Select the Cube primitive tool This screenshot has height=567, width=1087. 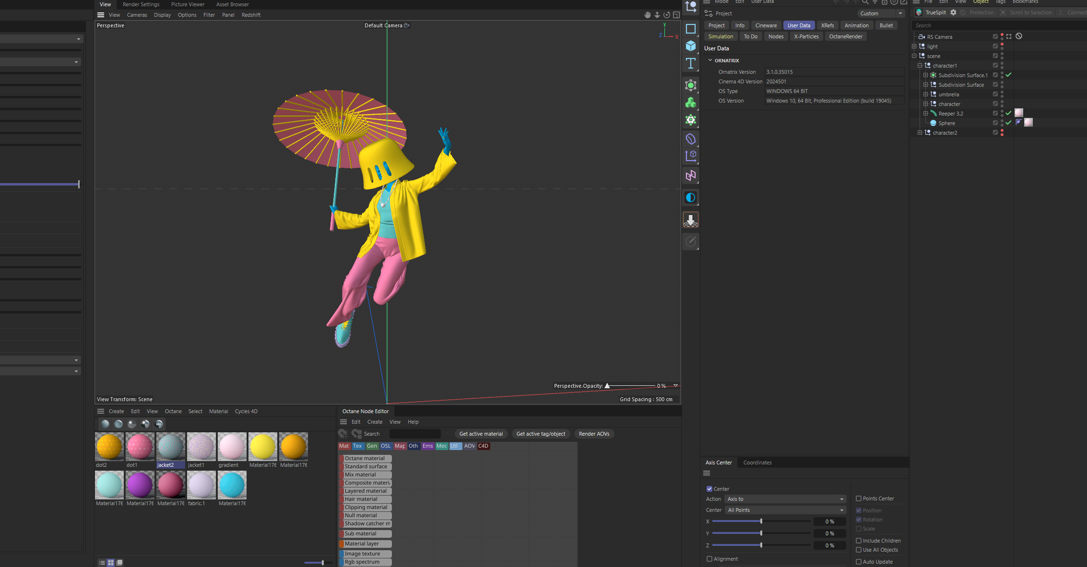690,46
